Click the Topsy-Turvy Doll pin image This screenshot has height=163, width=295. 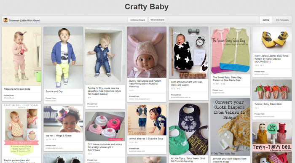coord(272,142)
